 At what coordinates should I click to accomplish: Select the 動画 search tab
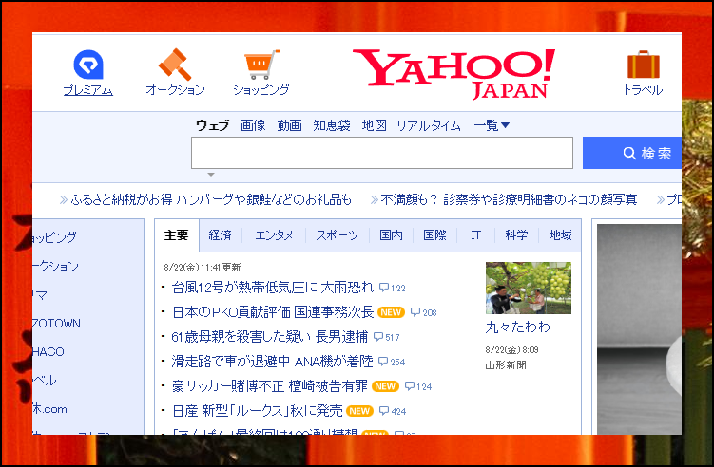click(290, 125)
